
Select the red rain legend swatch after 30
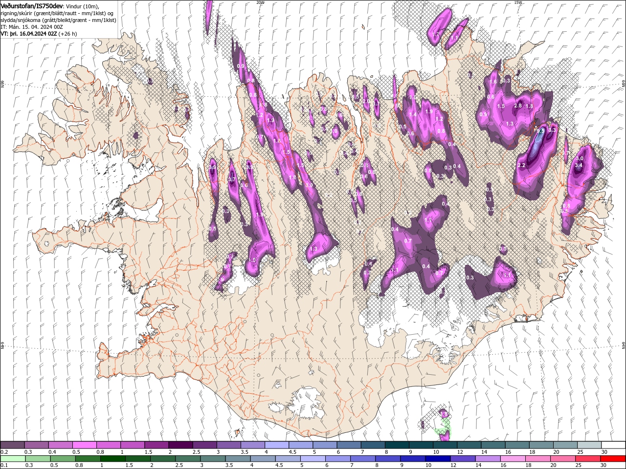coord(613,459)
